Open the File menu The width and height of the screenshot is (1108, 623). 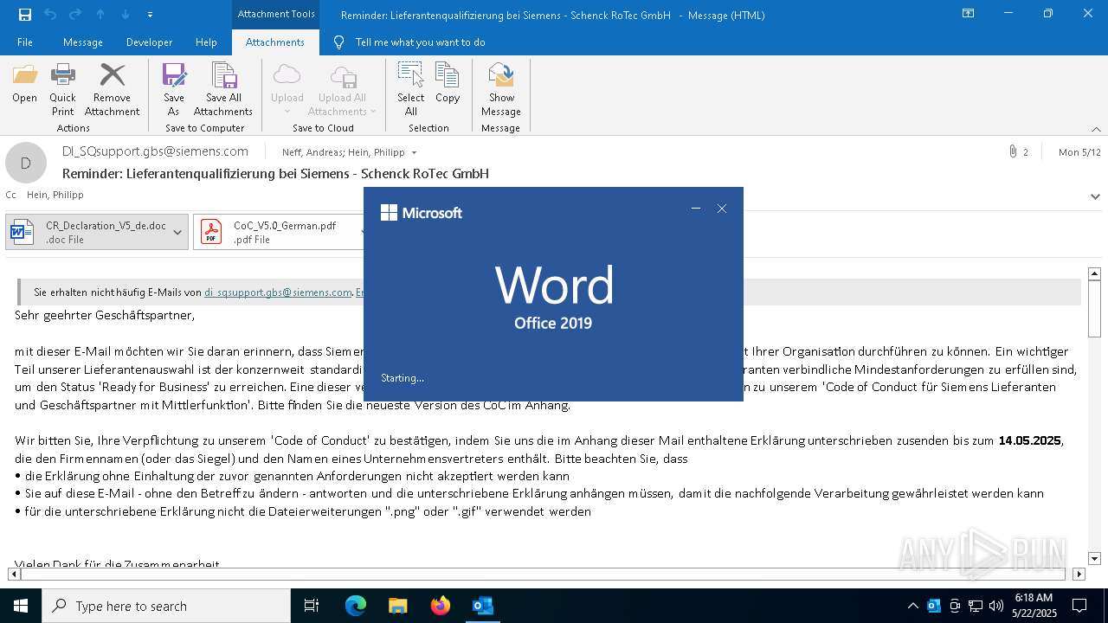pos(25,42)
